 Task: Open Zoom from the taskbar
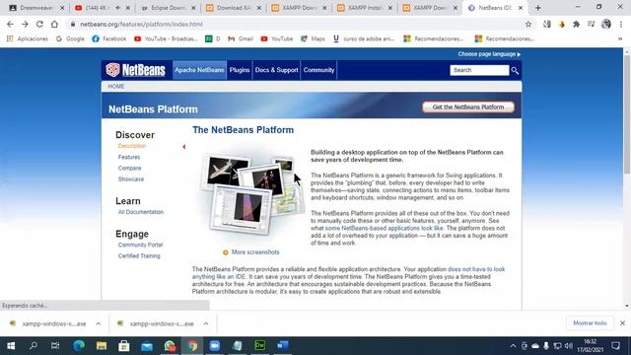click(x=215, y=346)
